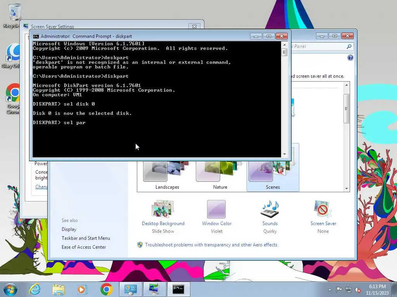Open Windows Explorer from taskbar
The width and height of the screenshot is (397, 297).
tap(59, 289)
